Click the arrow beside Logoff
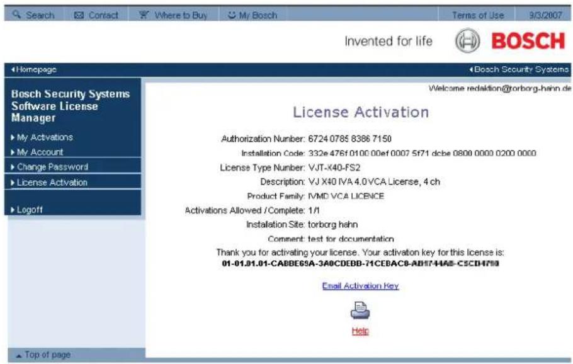The image size is (573, 364). coord(13,210)
